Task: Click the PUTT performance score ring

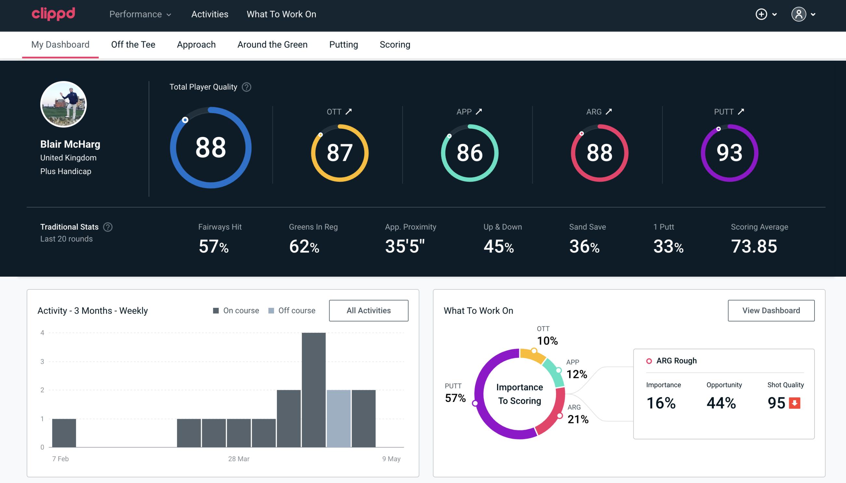Action: [729, 152]
